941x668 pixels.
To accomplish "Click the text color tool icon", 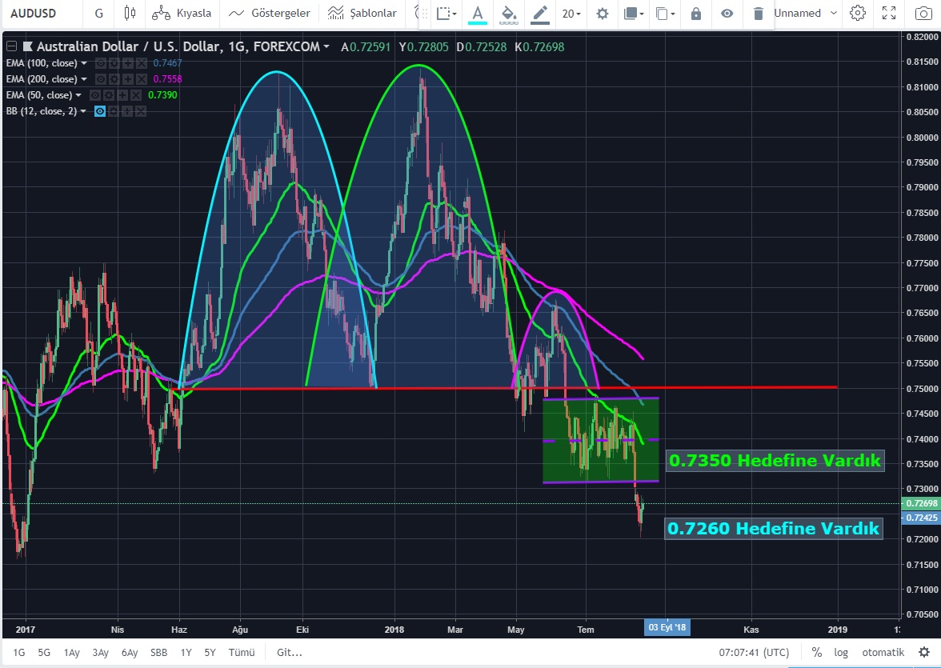I will (x=478, y=14).
